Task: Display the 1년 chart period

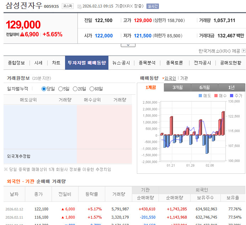Action: click(231, 87)
